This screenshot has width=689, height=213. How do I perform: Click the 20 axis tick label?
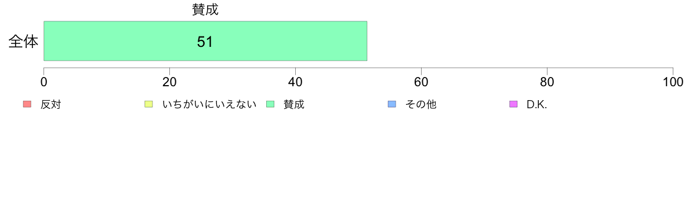169,82
